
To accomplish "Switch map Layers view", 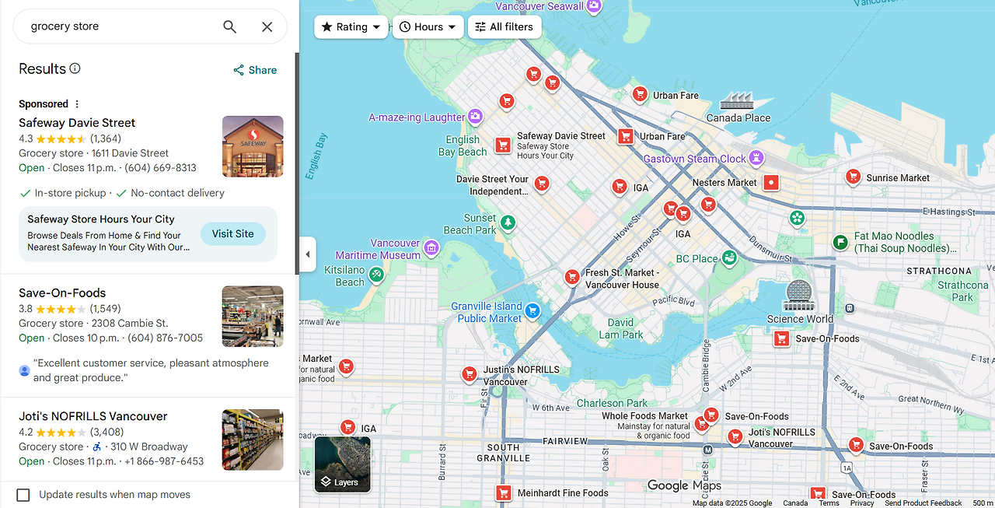I will click(343, 464).
